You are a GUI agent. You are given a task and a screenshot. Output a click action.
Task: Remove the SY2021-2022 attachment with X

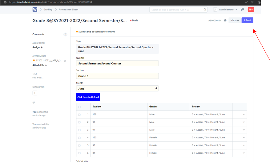click(x=65, y=61)
